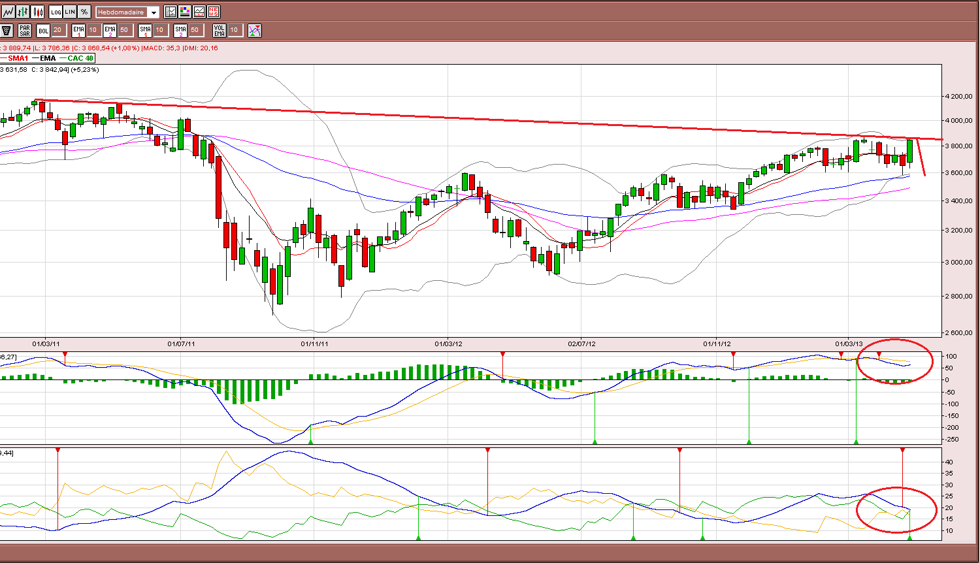Show the volume chart panel icon
Screen dimensions: 980x563
[x=199, y=12]
